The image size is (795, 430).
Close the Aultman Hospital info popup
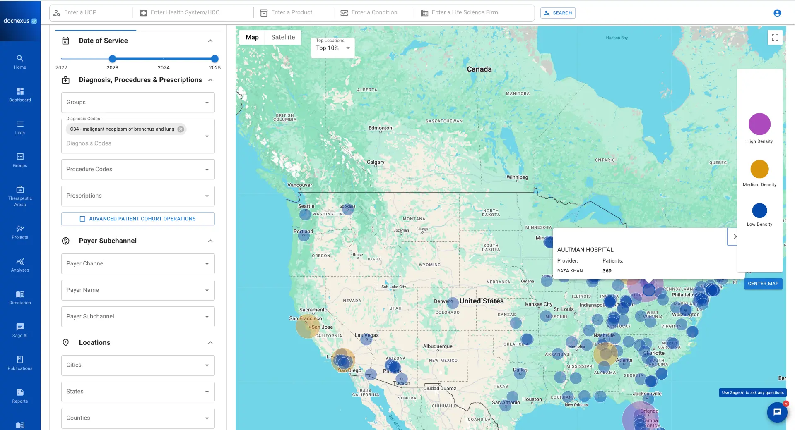pyautogui.click(x=735, y=237)
